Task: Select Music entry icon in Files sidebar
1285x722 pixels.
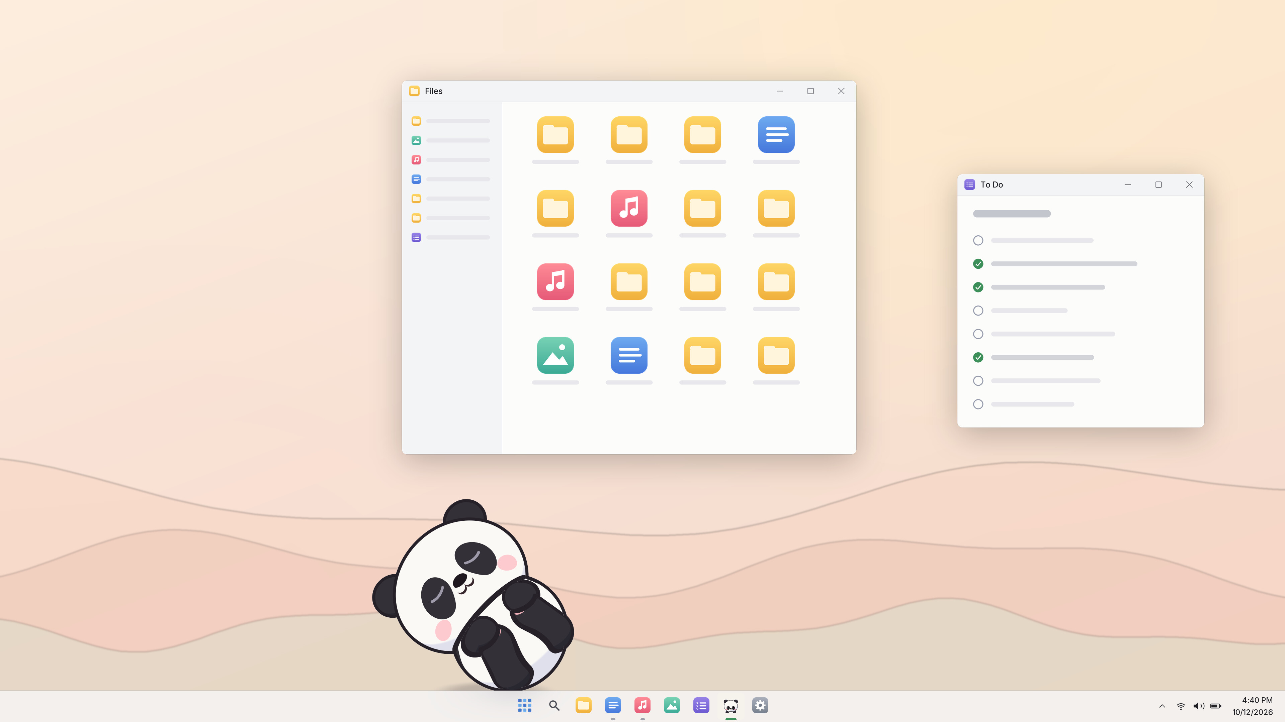Action: tap(416, 160)
